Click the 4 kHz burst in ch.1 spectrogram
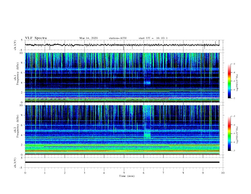The width and height of the screenshot is (251, 194). [x=147, y=82]
